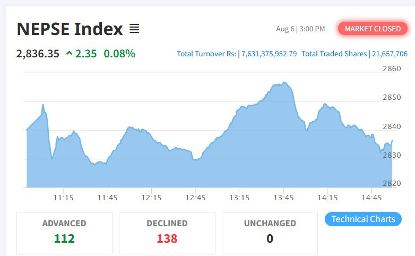
Task: Click the 2850 gridline label
Action: 392,97
